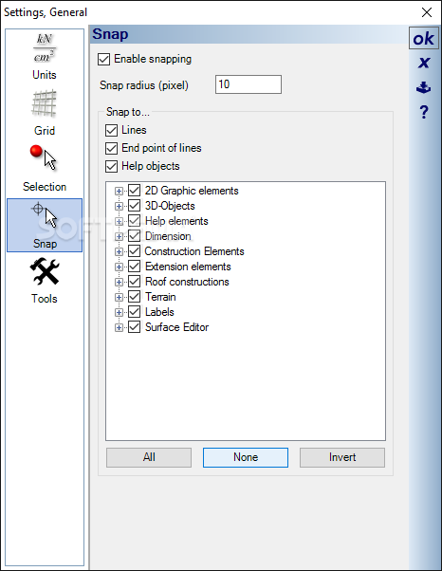Image resolution: width=442 pixels, height=571 pixels.
Task: Expand the Labels tree node
Action: [119, 312]
